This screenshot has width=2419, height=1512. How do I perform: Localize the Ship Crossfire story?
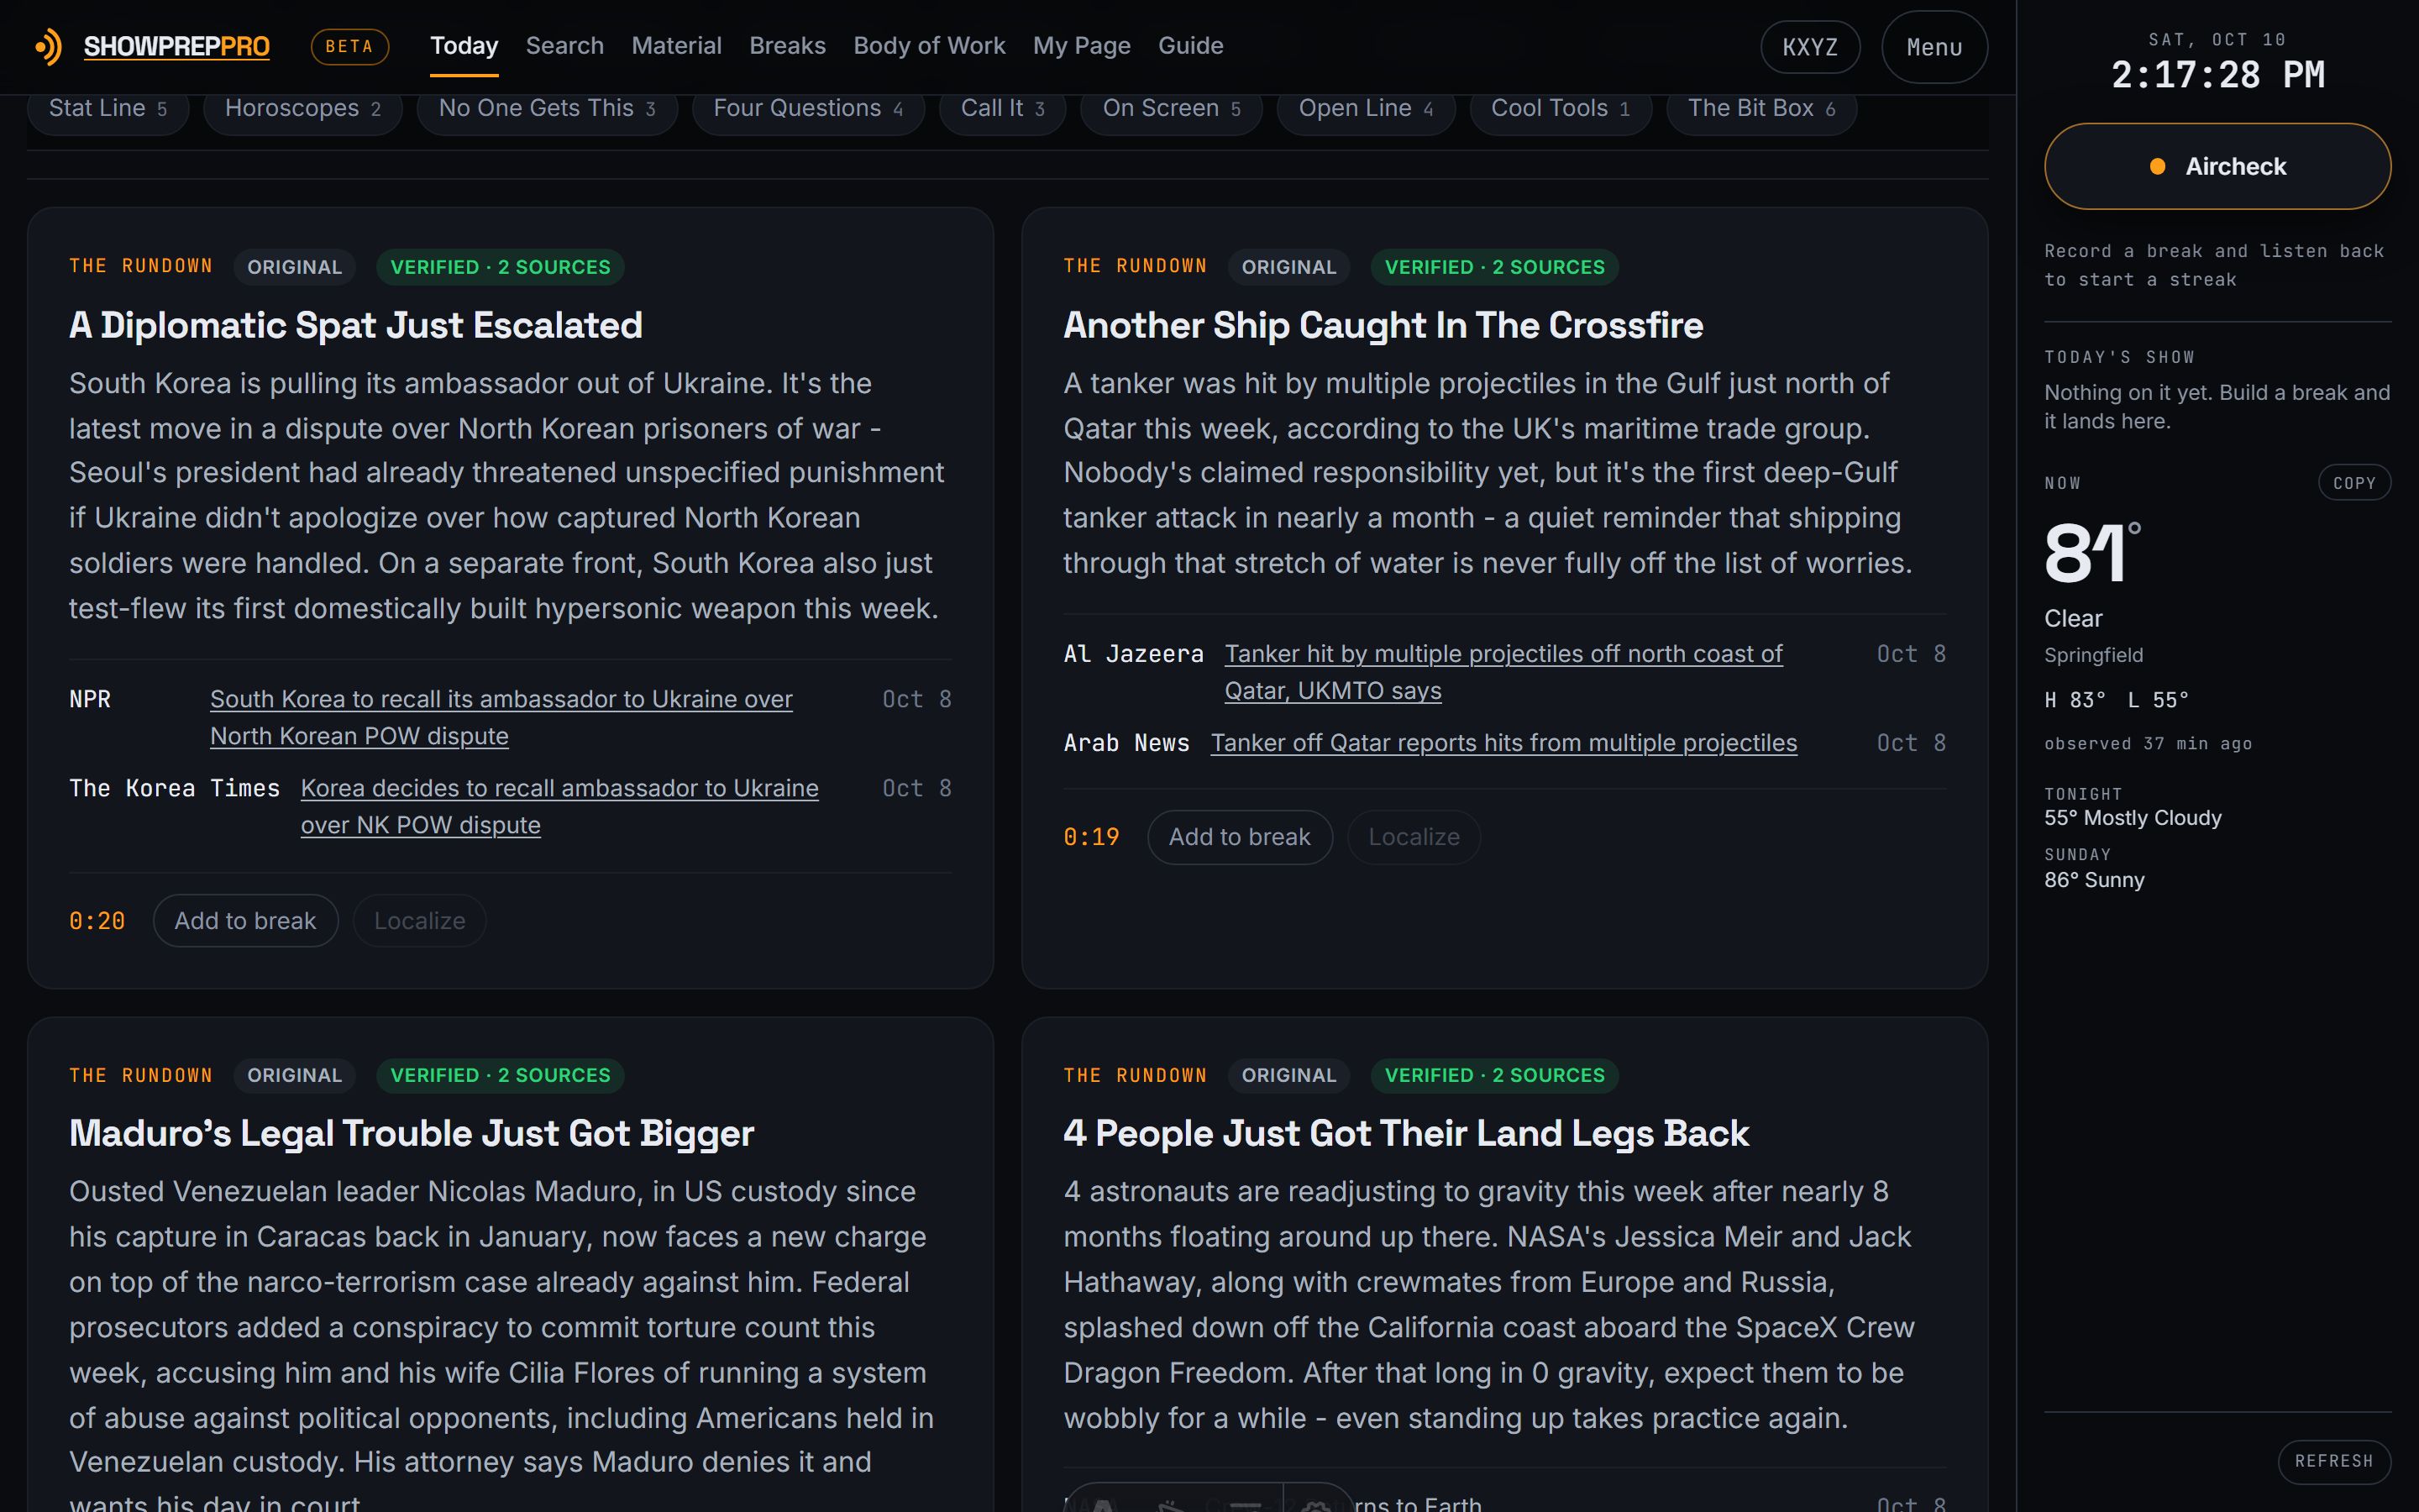pos(1414,837)
